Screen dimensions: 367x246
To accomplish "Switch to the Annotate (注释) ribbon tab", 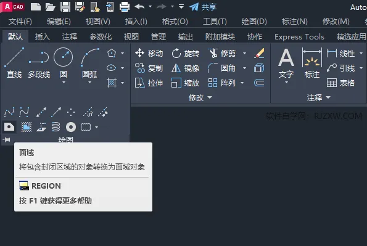I will pos(70,37).
